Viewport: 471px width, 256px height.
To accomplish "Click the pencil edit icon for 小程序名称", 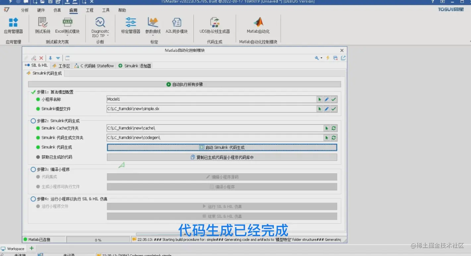I will (x=327, y=99).
